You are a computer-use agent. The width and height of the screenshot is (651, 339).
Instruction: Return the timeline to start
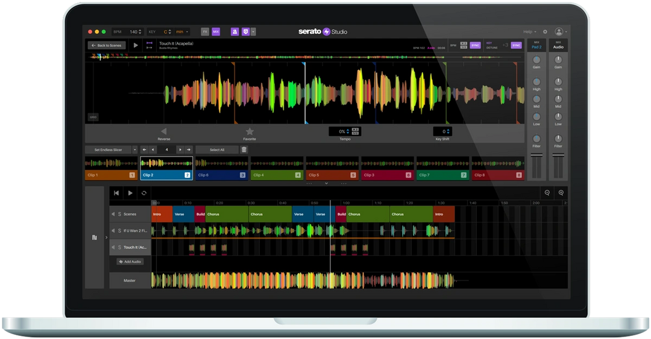(x=116, y=193)
